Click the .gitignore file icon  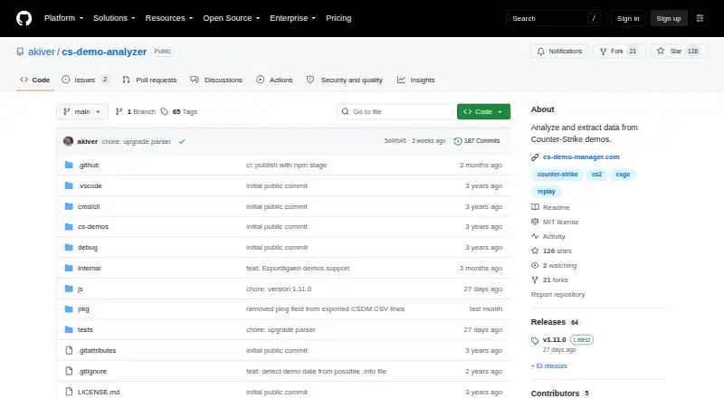(69, 371)
